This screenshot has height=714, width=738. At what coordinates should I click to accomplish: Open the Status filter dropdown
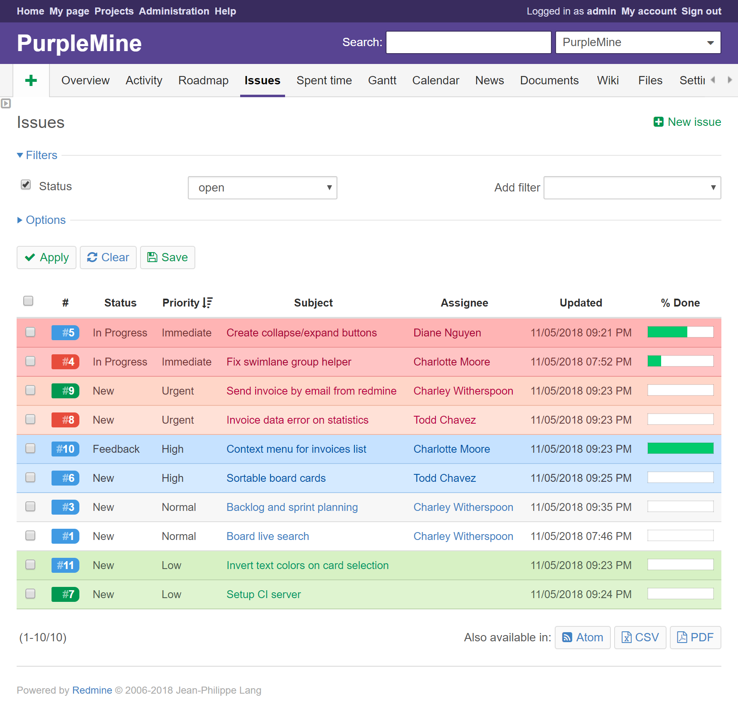pyautogui.click(x=262, y=188)
